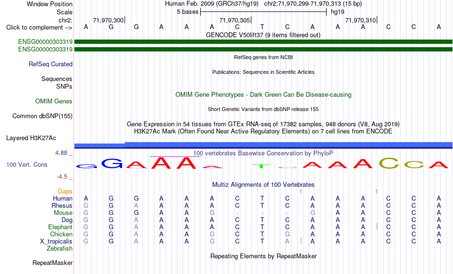Viewport: 453px width, 274px height.
Task: Click the upper green ENSG00000303319 transcript bar
Action: 263,41
